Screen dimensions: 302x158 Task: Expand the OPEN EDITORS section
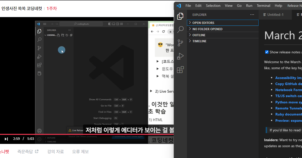(x=223, y=23)
